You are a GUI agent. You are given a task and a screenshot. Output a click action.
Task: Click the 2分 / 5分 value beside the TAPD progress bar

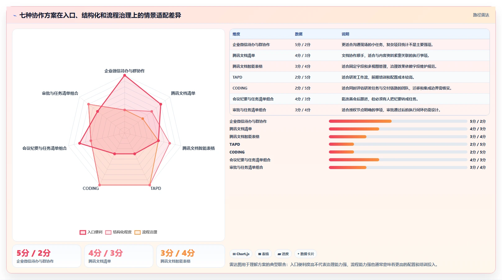click(x=478, y=145)
